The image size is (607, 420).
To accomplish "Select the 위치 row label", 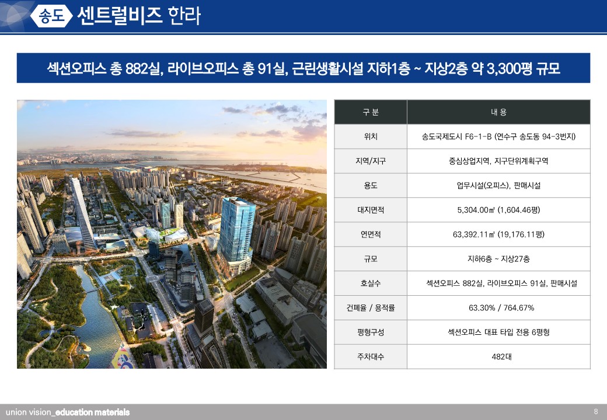I will tap(371, 136).
